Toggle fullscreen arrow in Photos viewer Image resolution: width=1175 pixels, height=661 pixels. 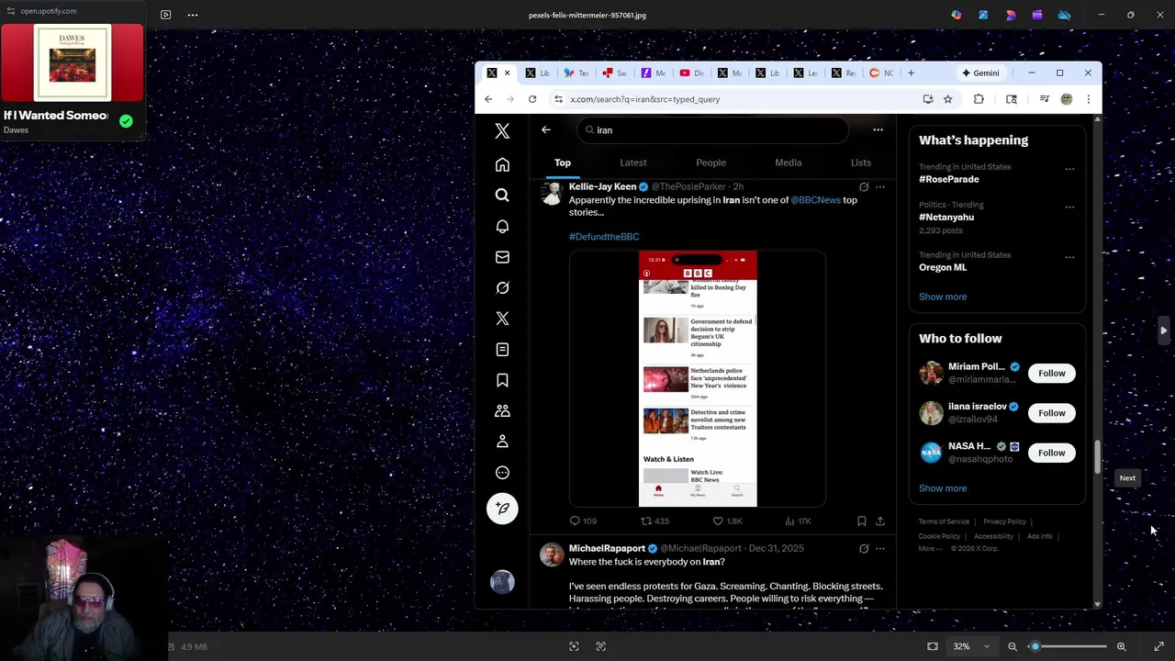[1158, 646]
